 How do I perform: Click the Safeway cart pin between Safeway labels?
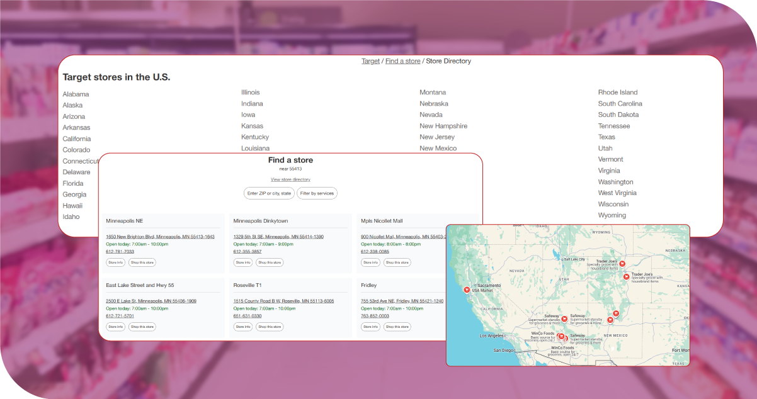point(564,319)
